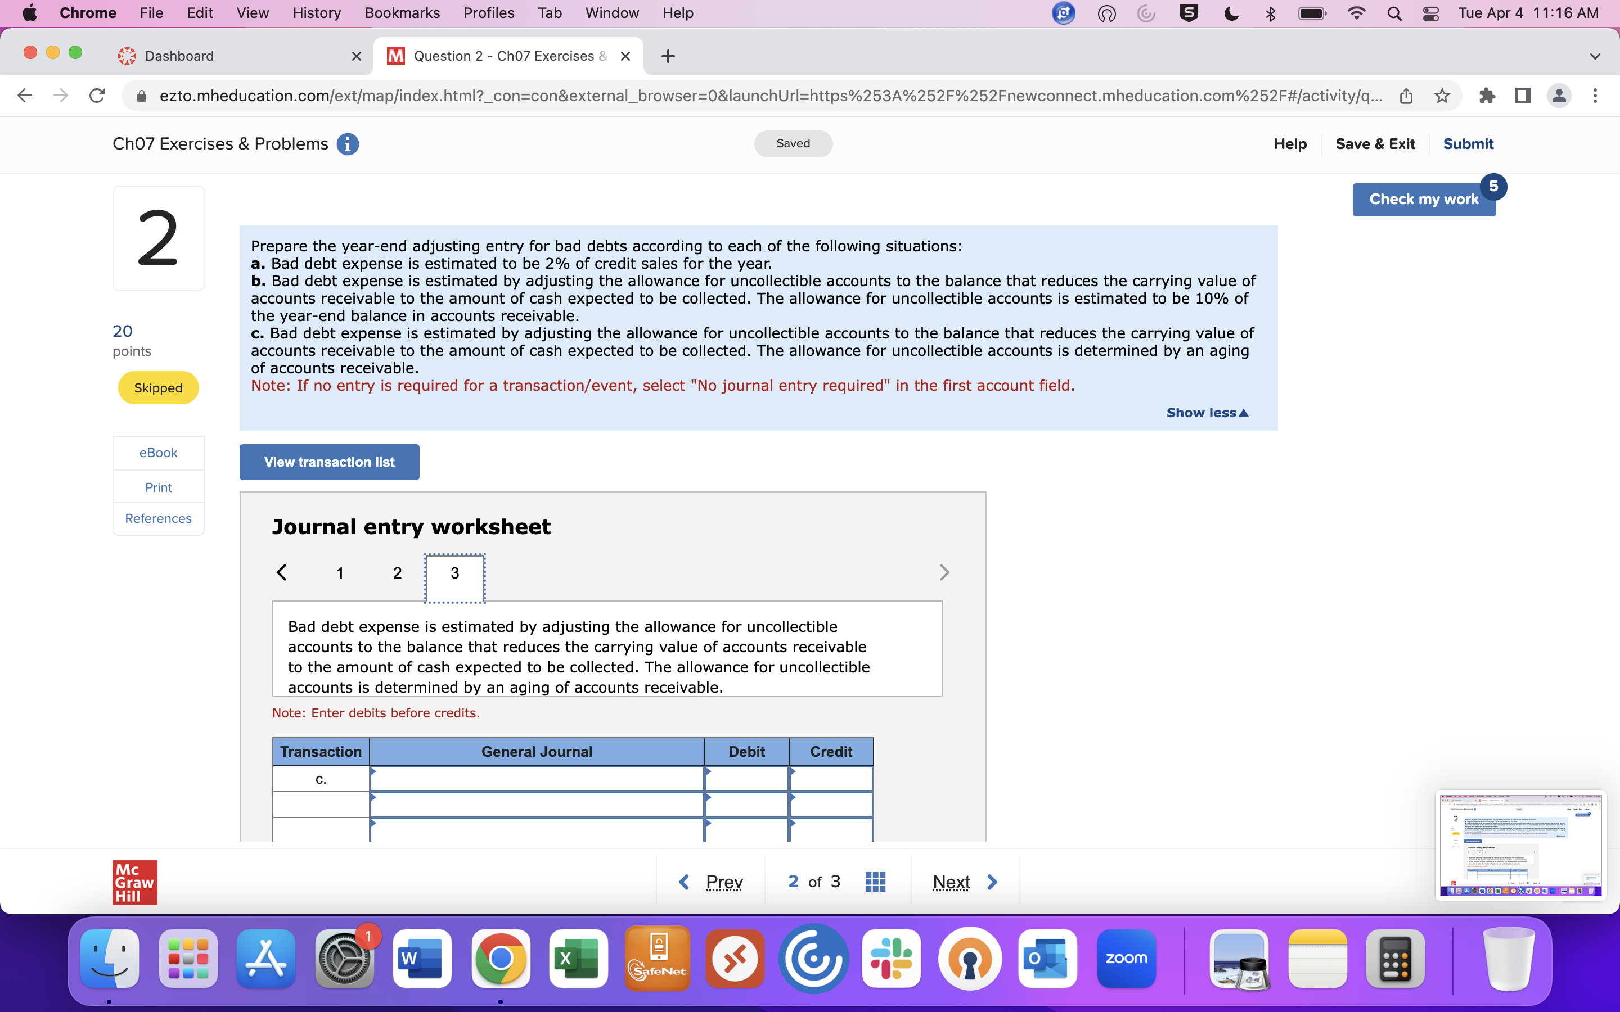Open the browser dropdown chevron at top right
This screenshot has width=1620, height=1012.
coord(1595,56)
